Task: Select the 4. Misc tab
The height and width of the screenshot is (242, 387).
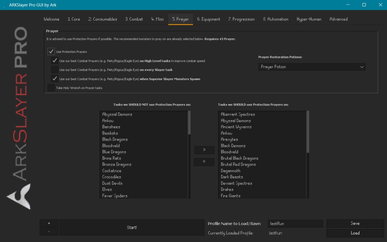Action: coord(158,19)
